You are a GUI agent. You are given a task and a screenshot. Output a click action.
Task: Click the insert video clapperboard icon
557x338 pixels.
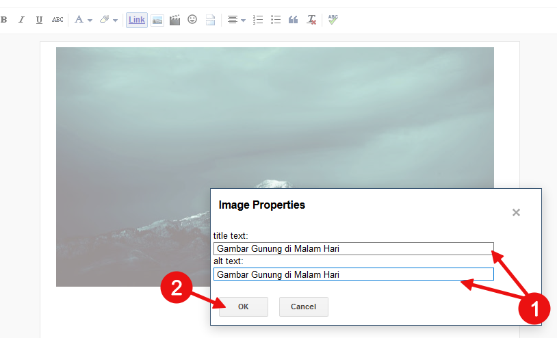pyautogui.click(x=174, y=20)
